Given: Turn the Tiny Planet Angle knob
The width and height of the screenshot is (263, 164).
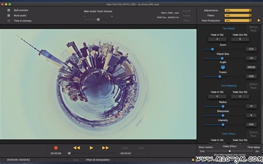Looking at the screenshot, I should [223, 67].
